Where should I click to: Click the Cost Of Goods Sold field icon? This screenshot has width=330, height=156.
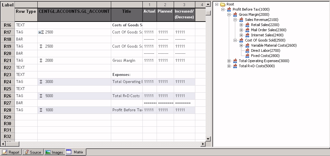coord(241,40)
